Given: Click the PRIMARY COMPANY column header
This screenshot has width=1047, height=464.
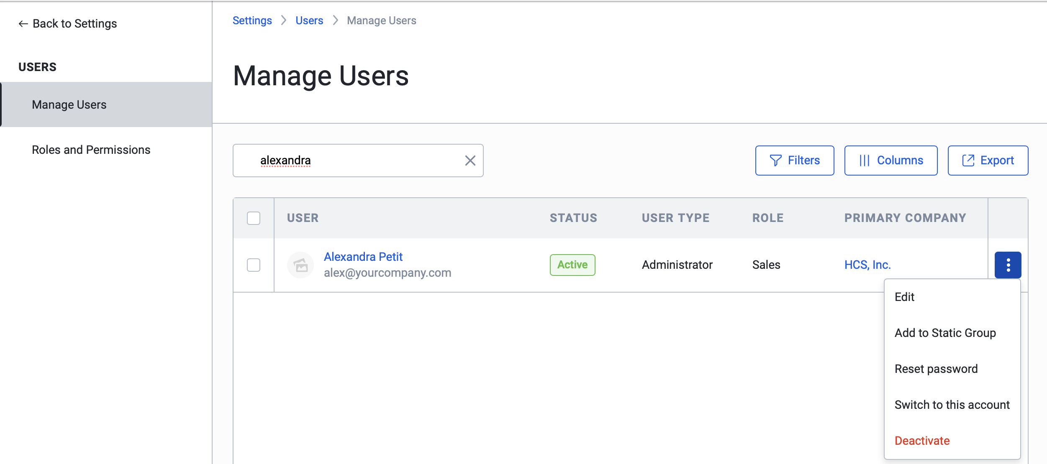Looking at the screenshot, I should (x=905, y=218).
